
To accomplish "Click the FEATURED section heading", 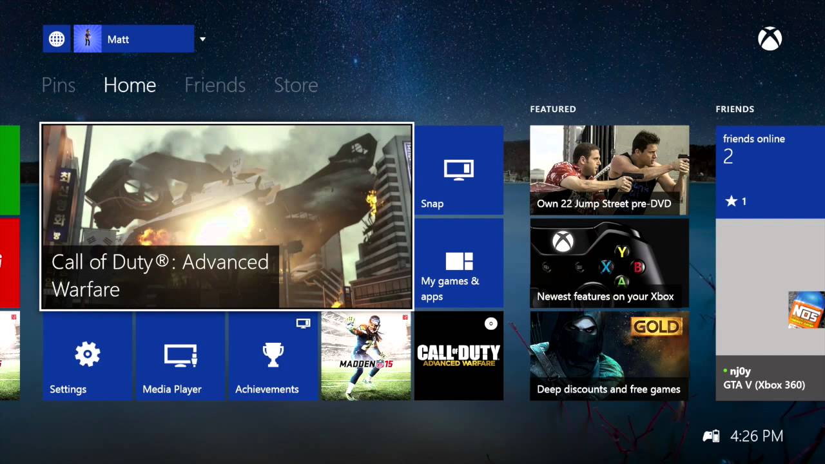I will (x=553, y=109).
